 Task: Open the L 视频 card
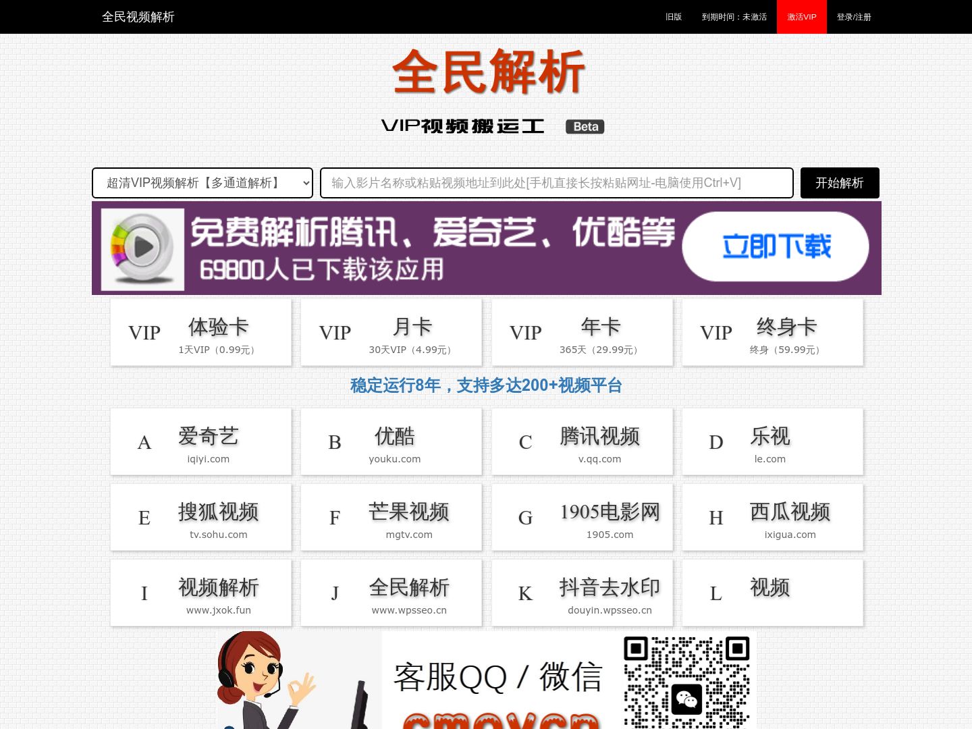[773, 593]
